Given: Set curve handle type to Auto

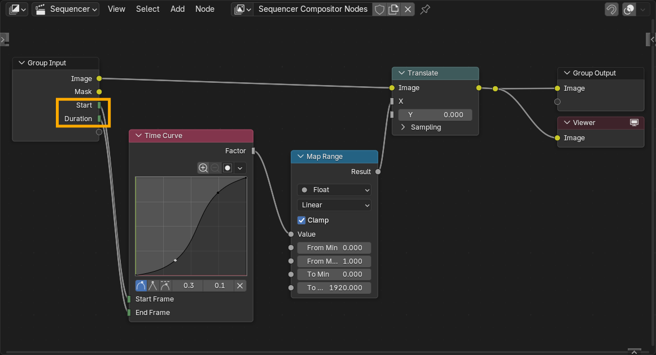Looking at the screenshot, I should tap(141, 286).
